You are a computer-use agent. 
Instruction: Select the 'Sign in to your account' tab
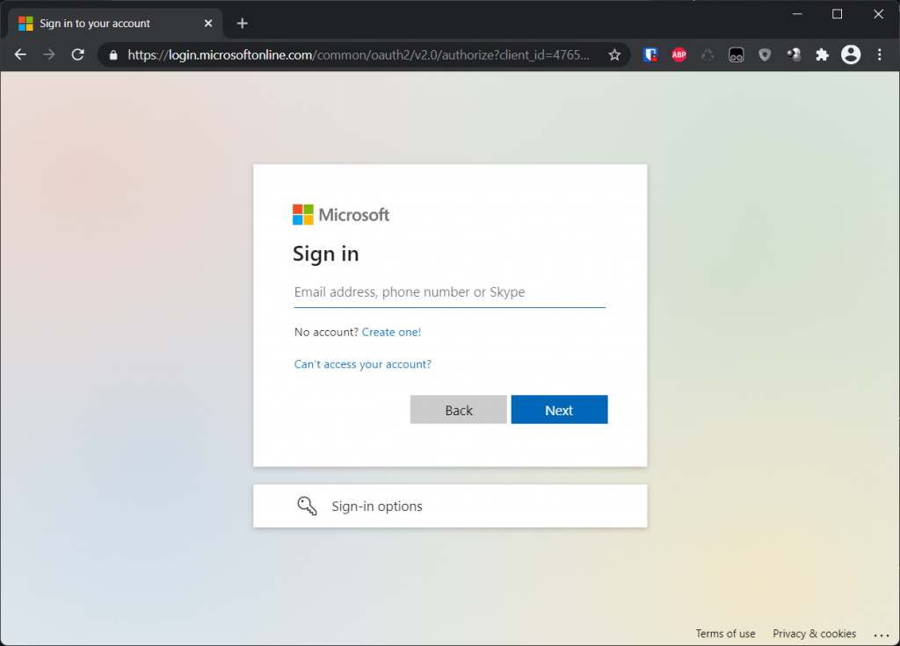(x=115, y=24)
